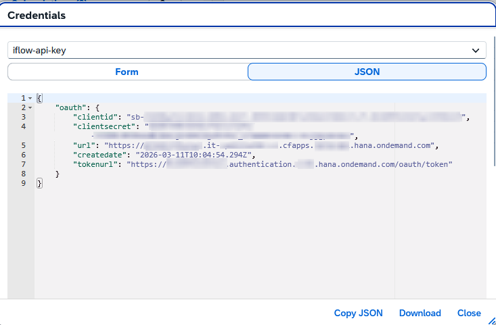Click the "oauth" key in the JSON
The width and height of the screenshot is (496, 325).
[x=70, y=107]
